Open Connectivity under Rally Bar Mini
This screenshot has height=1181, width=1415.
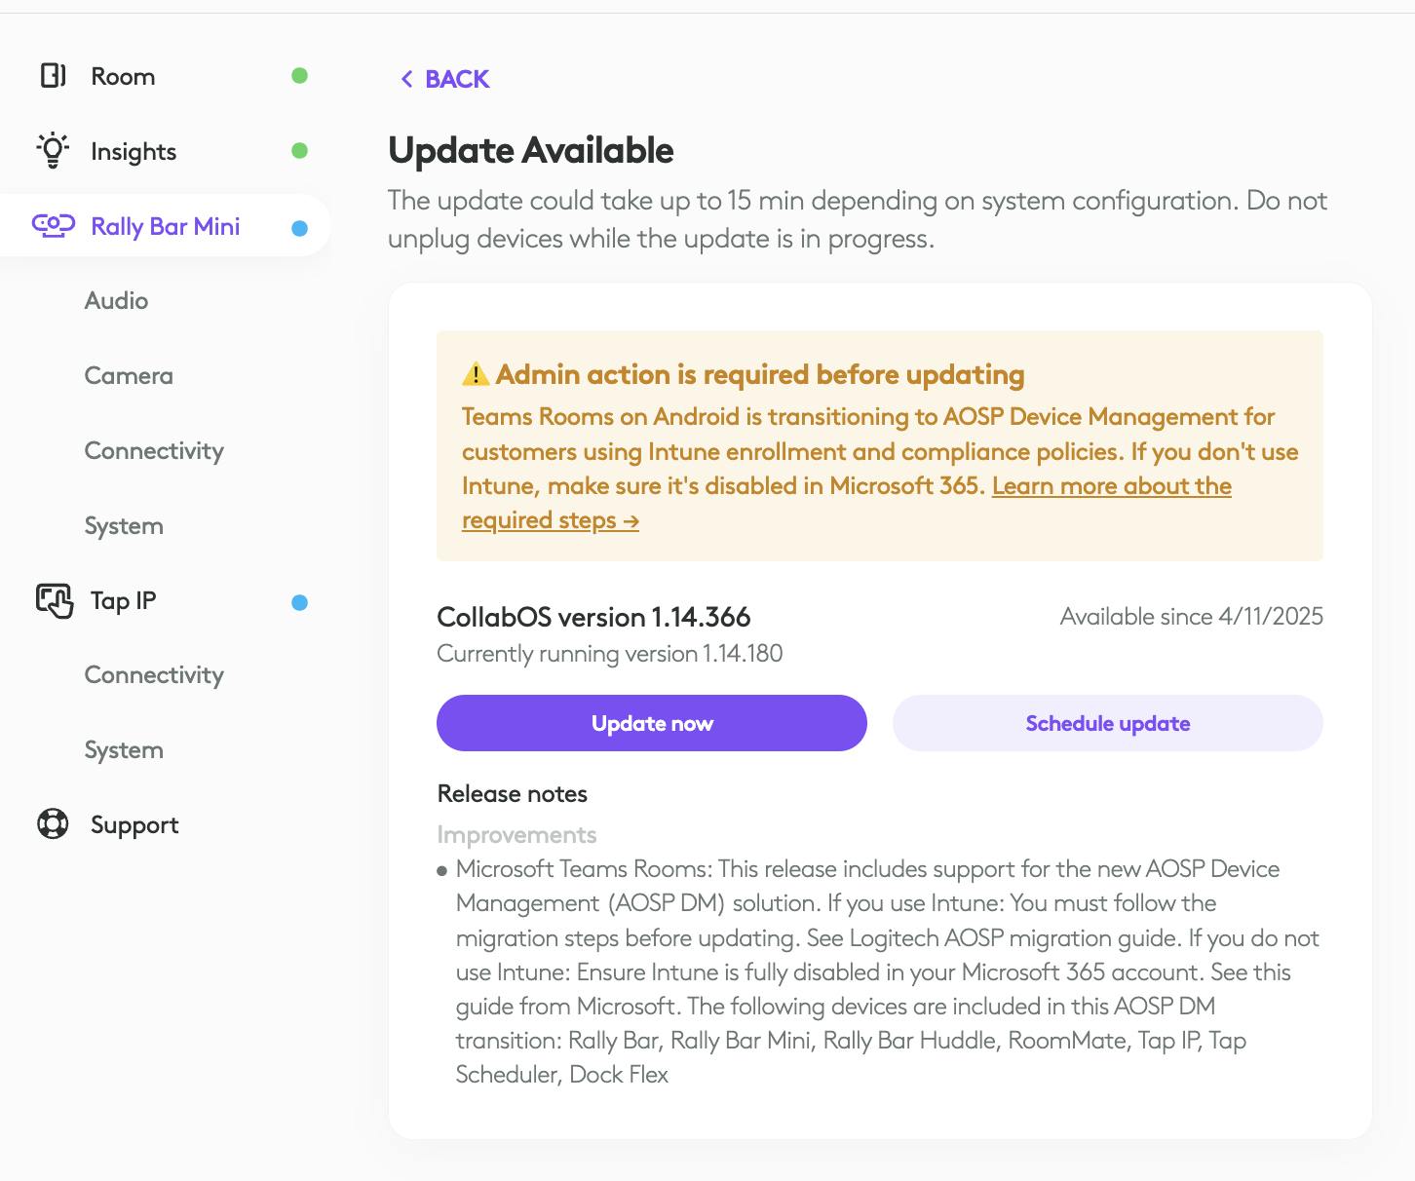pyautogui.click(x=154, y=451)
